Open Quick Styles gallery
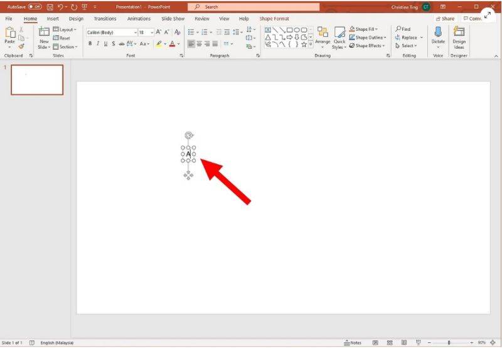 click(x=339, y=38)
